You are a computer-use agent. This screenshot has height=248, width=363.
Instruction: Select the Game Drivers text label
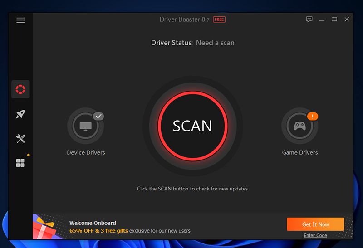click(x=300, y=152)
